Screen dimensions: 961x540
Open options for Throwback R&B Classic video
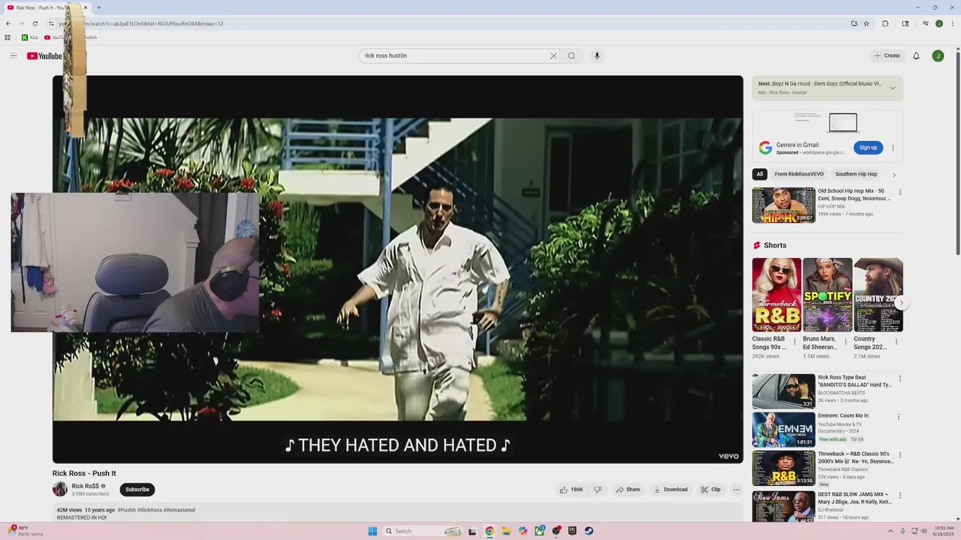(x=899, y=455)
